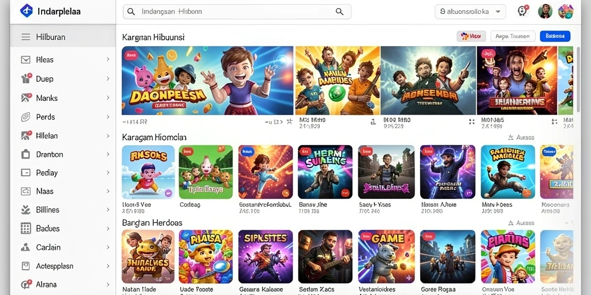Open the hamburger menu beside Hilburan
Screen dimensions: 591x295
(x=25, y=37)
